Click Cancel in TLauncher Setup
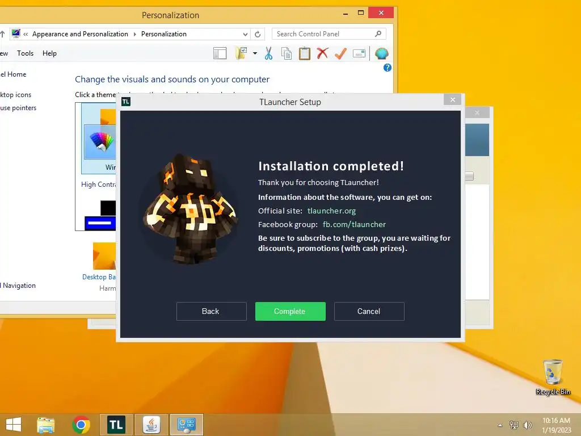 point(369,311)
